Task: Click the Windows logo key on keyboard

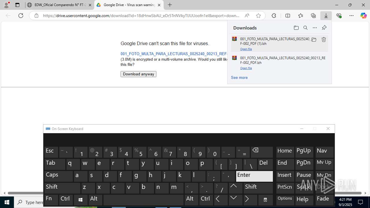Action: click(81, 200)
